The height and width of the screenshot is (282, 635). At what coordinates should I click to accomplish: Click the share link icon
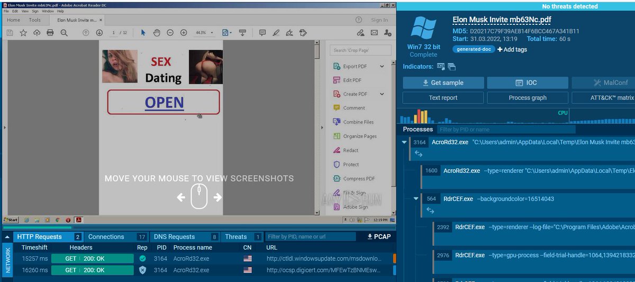point(360,33)
